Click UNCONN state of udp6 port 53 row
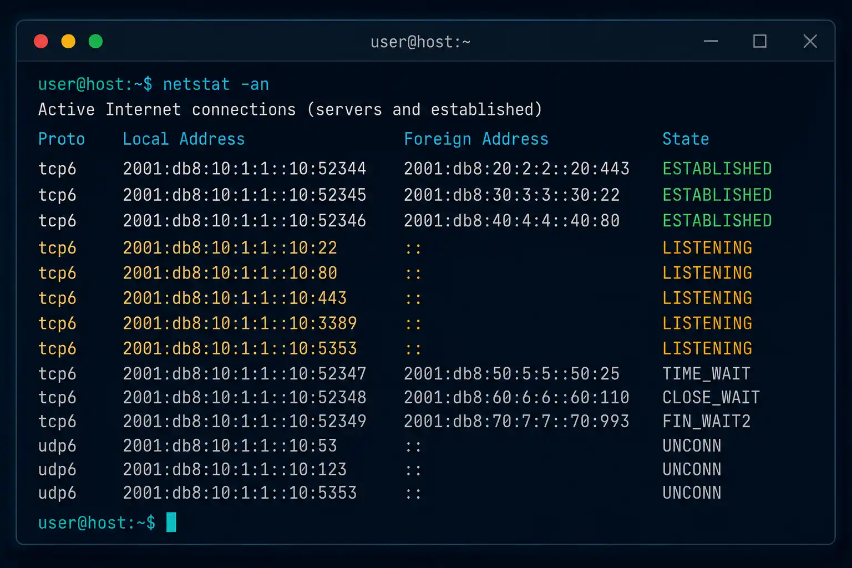 [x=692, y=446]
